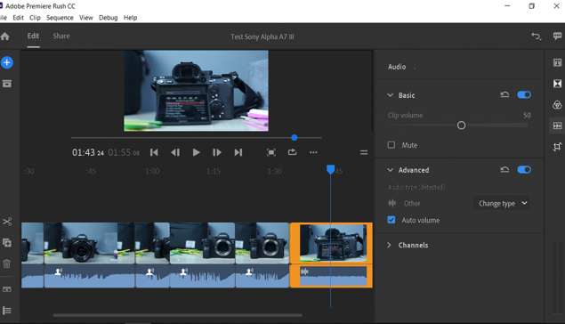Jump to the next edit point
Viewport: 565px width, 324px height.
(x=238, y=152)
